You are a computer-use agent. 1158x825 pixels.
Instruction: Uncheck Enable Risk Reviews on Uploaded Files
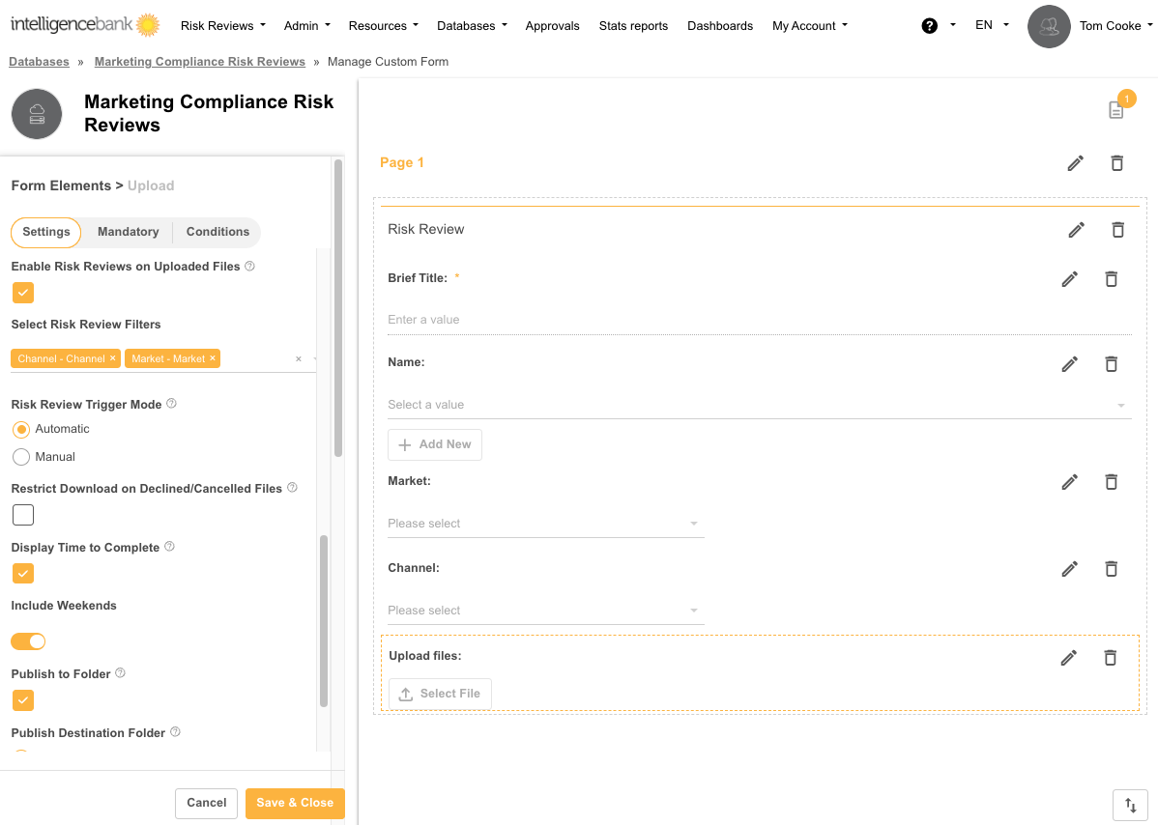pyautogui.click(x=23, y=293)
